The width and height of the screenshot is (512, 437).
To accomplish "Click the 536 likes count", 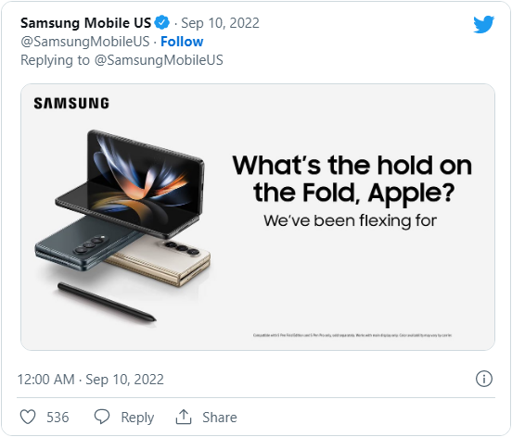I will point(58,418).
